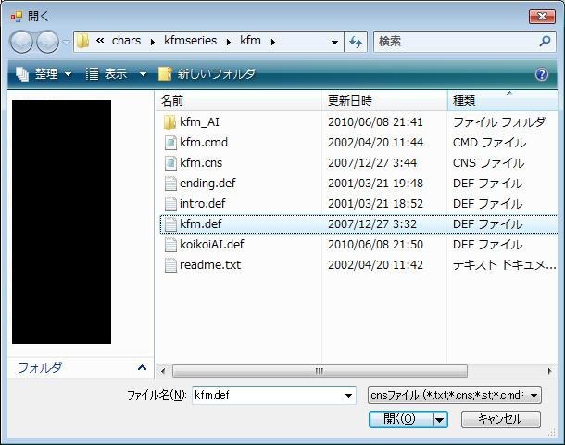Click the scrollbar left arrow
565x445 pixels.
[163, 371]
